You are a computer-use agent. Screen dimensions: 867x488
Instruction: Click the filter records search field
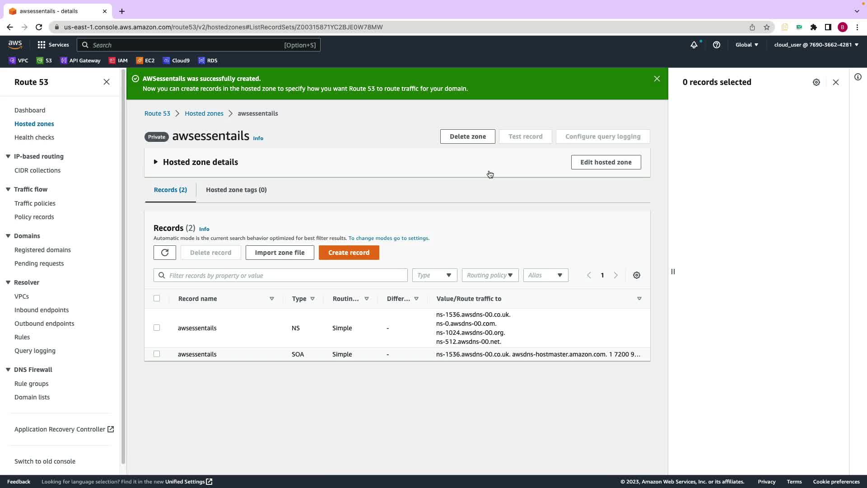coord(284,275)
